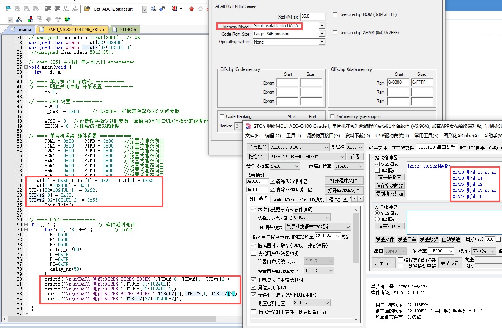Screen dimensions: 502x328
Task: Start the debug session with the magnifier d icon
Action: click(175, 9)
